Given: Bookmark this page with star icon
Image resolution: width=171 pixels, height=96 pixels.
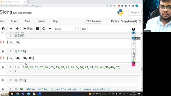Looking at the screenshot, I should 114,6.
